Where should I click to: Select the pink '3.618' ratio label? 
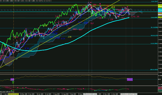coord(58,16)
